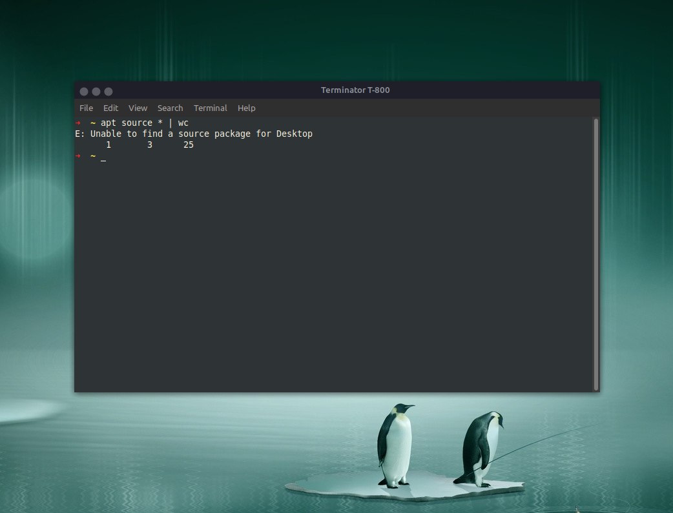Close the terminal with the leftmost window button
This screenshot has width=673, height=513.
tap(84, 92)
